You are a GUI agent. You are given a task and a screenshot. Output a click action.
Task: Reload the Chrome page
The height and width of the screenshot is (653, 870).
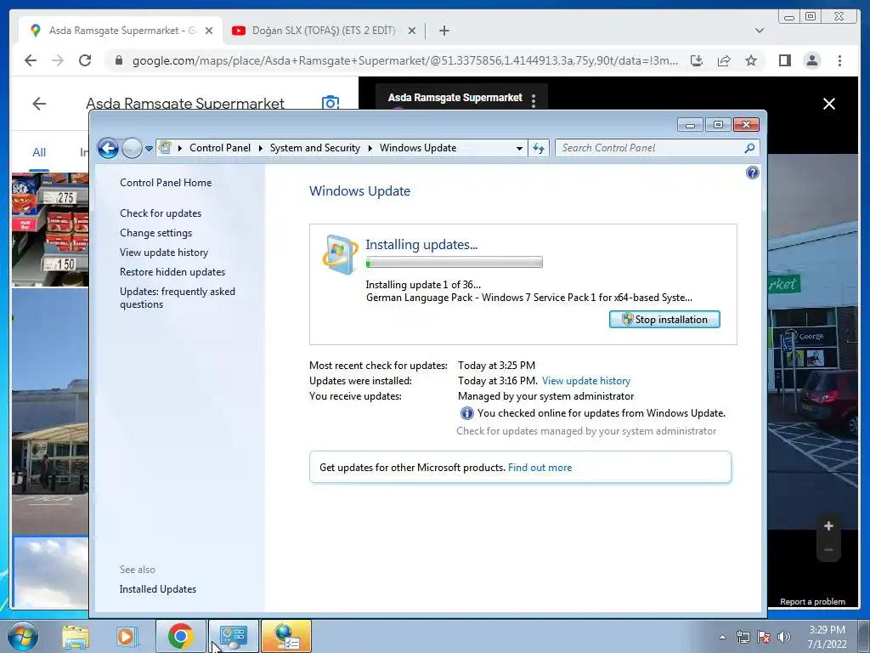[x=85, y=60]
